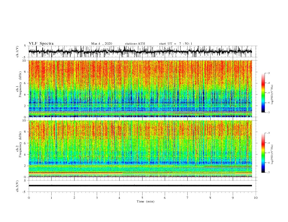Click the ch.3 flat black voltage trace
The height and width of the screenshot is (222, 288).
tap(140, 186)
